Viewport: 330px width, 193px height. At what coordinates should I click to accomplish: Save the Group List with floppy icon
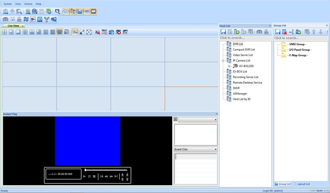point(278,32)
